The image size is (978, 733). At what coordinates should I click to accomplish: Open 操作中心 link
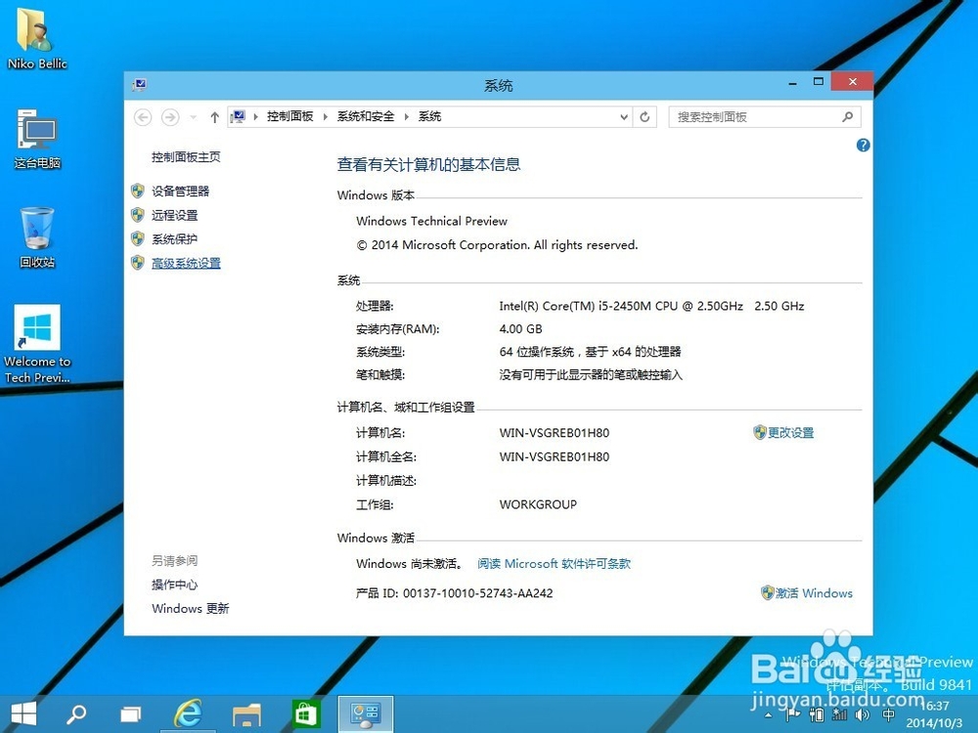pos(175,584)
